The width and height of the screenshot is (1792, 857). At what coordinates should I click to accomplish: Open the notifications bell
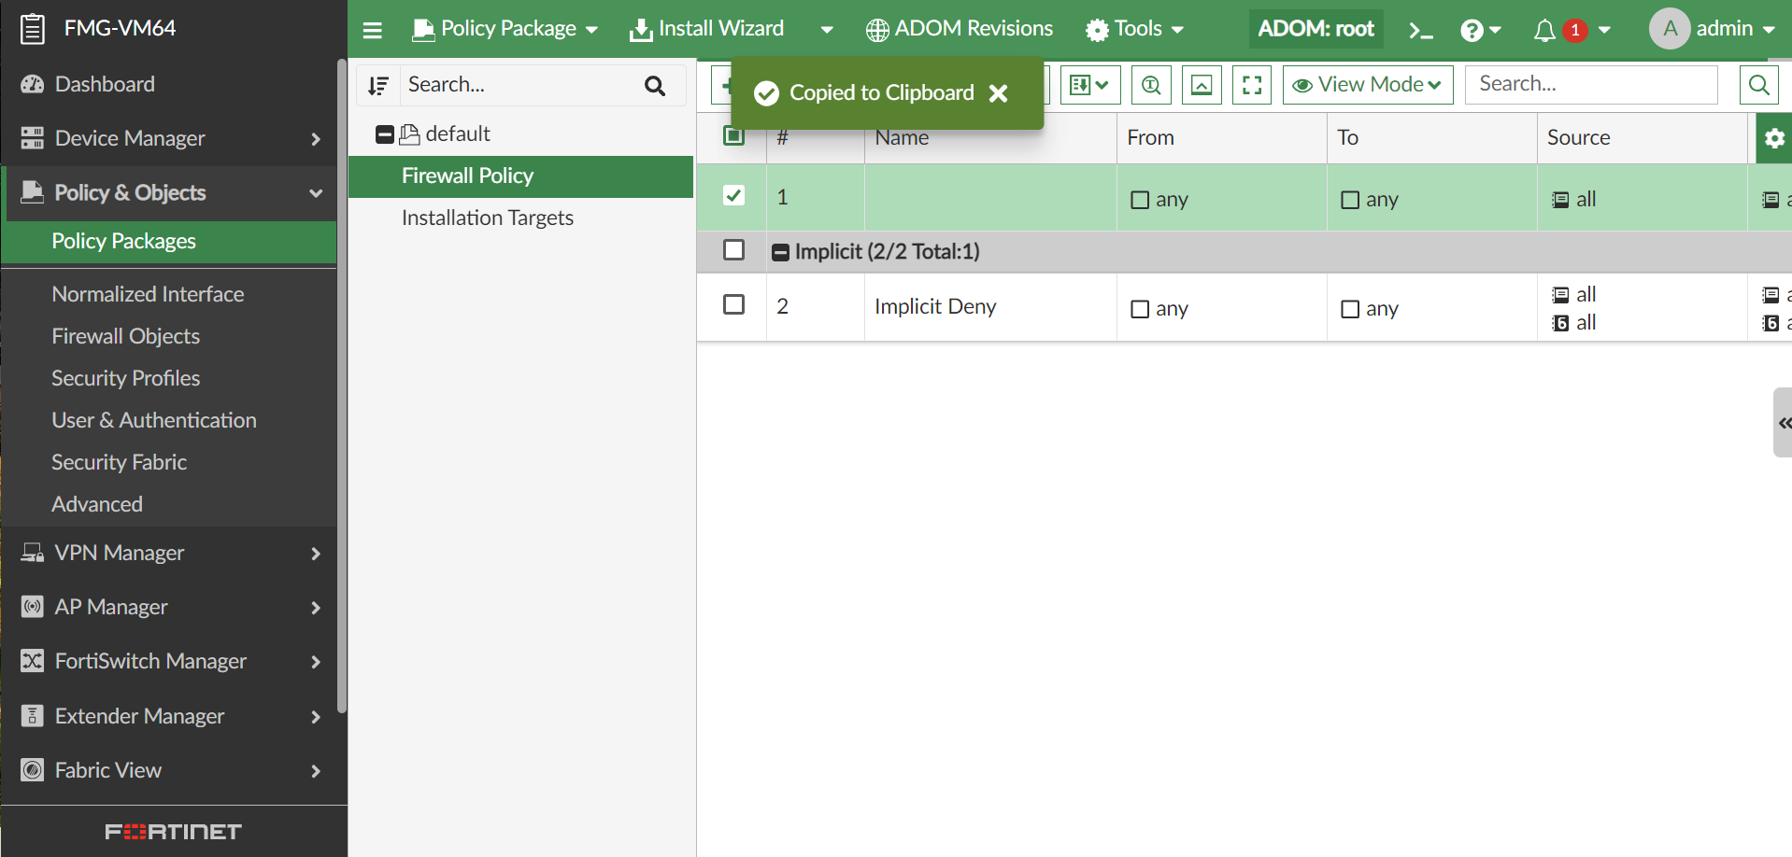pyautogui.click(x=1544, y=31)
